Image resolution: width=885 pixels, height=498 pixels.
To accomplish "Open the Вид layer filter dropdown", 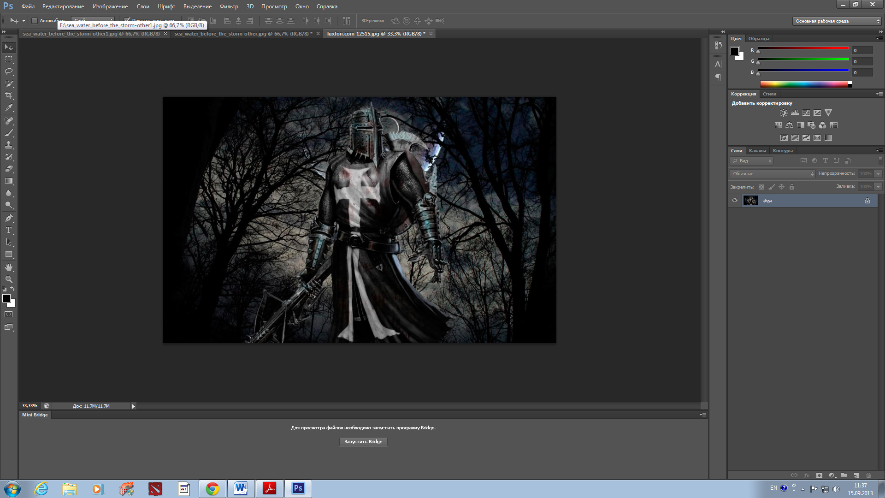I will coord(751,161).
